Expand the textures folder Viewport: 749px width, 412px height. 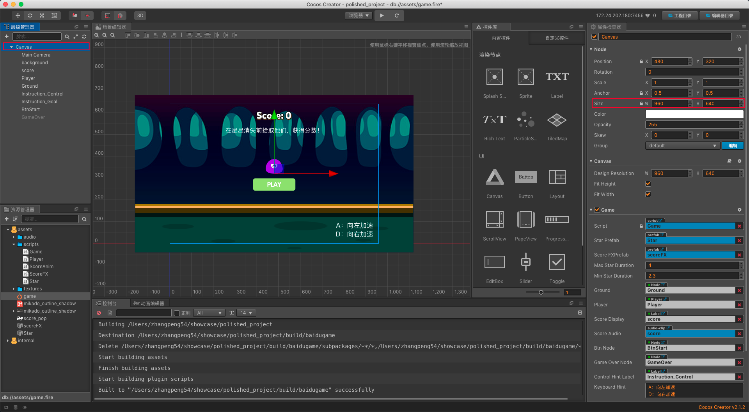click(14, 289)
